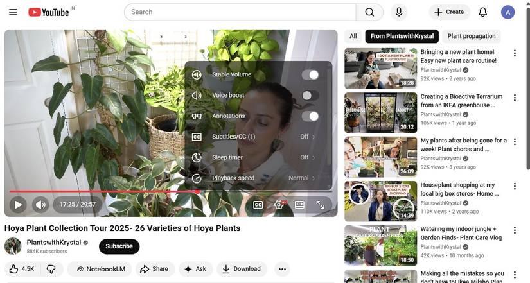This screenshot has height=283, width=530.
Task: Open Playback speed submenu showing Normal
Action: pos(259,178)
